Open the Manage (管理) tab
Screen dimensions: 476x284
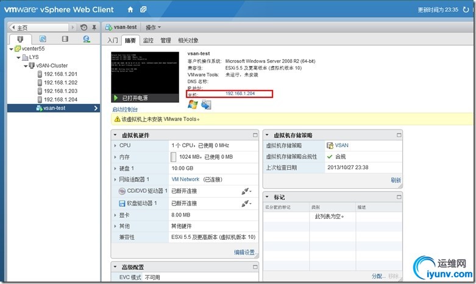[x=166, y=40]
